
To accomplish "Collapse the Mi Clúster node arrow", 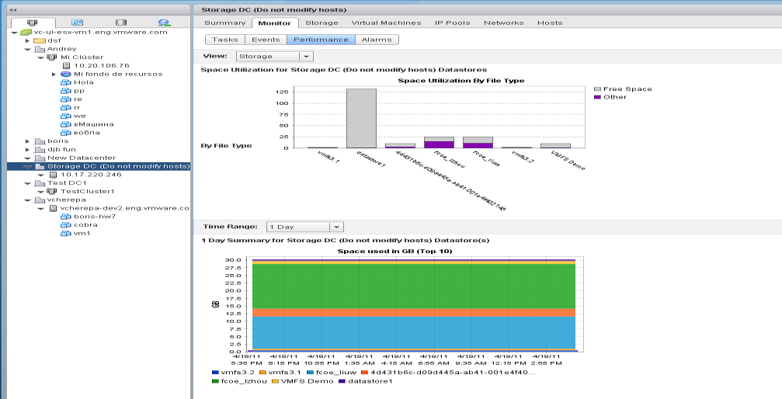I will point(41,58).
